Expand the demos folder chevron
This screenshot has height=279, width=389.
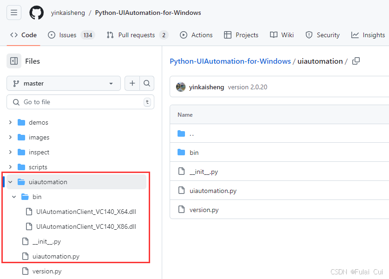point(10,122)
